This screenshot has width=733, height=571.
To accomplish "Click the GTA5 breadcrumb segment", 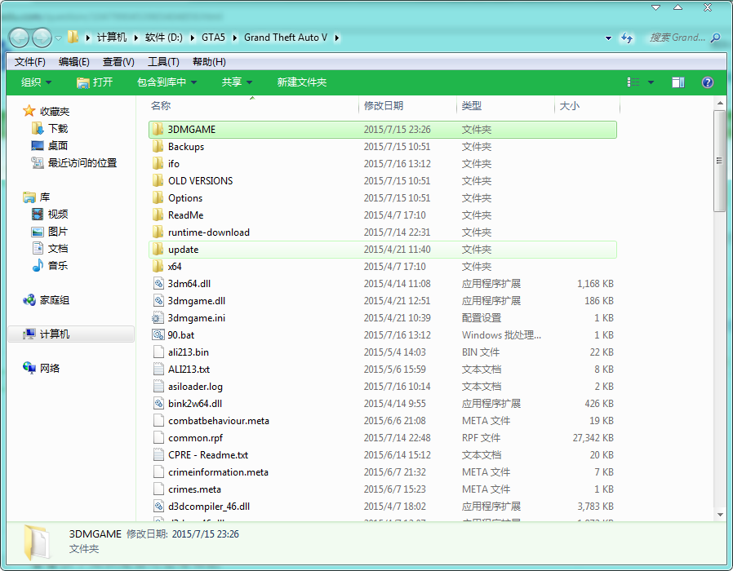I will point(213,38).
